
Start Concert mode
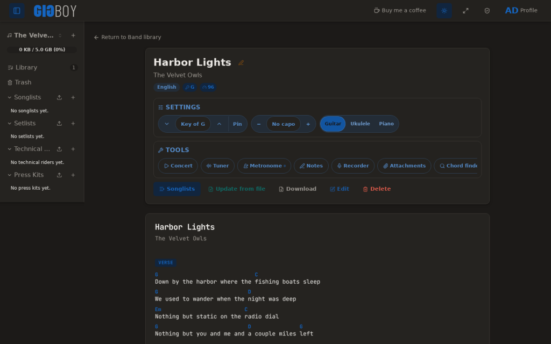[178, 166]
